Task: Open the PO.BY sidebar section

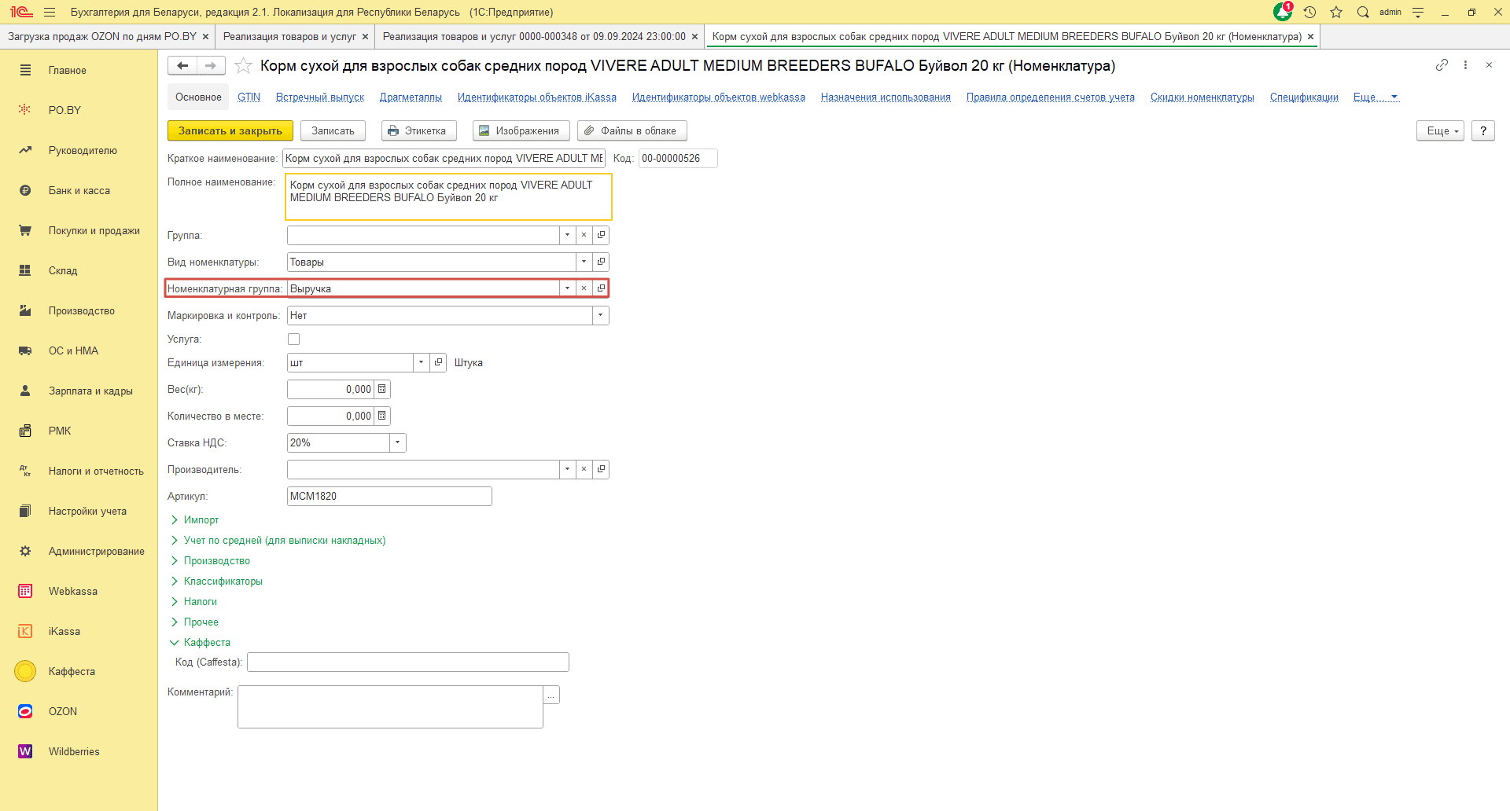Action: pyautogui.click(x=64, y=110)
